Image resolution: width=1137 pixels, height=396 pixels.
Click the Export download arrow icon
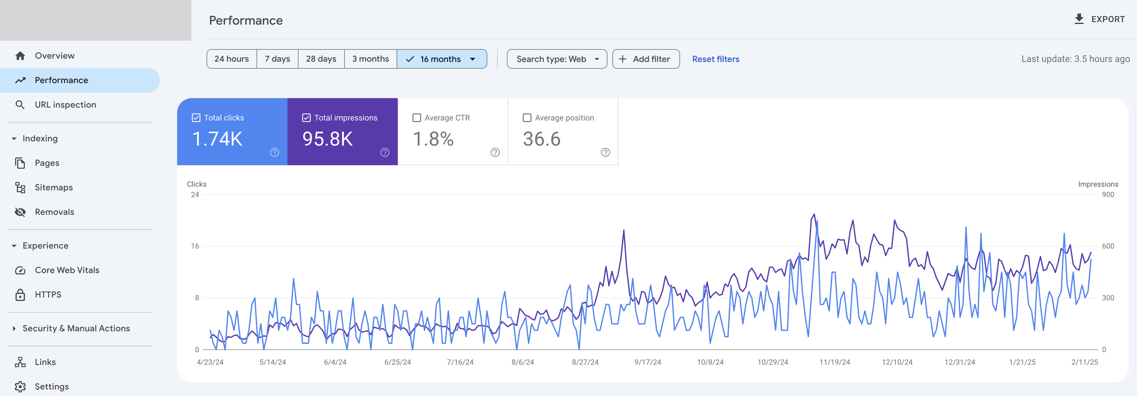point(1079,19)
